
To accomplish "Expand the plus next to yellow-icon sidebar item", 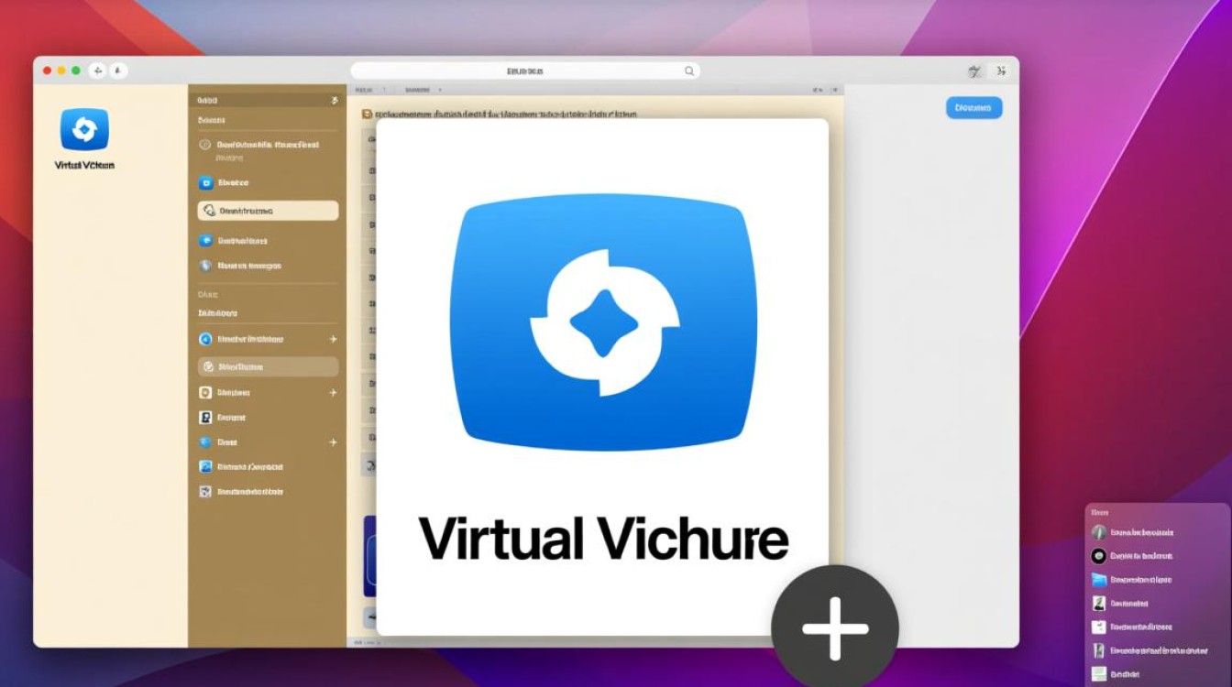I will click(x=333, y=392).
